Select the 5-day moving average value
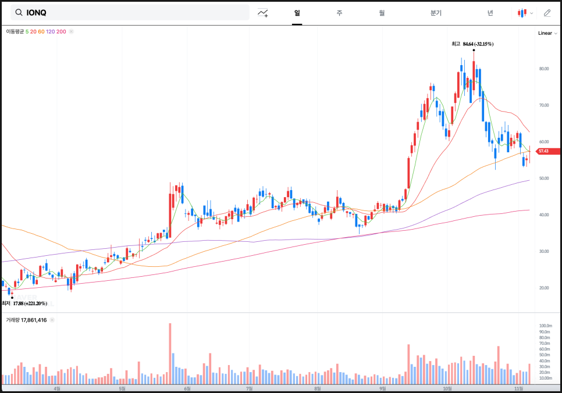The width and height of the screenshot is (562, 393). point(27,32)
